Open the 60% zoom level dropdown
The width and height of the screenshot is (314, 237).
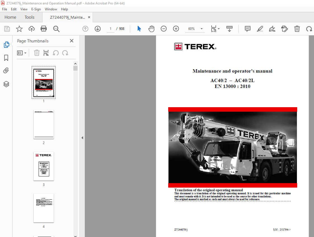pyautogui.click(x=202, y=29)
